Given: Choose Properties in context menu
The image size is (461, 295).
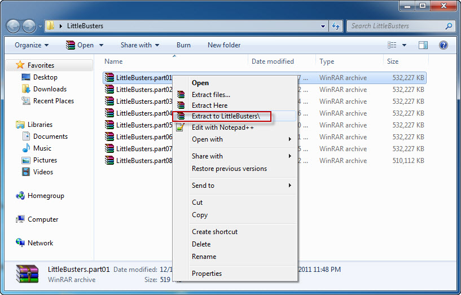Looking at the screenshot, I should pyautogui.click(x=234, y=273).
